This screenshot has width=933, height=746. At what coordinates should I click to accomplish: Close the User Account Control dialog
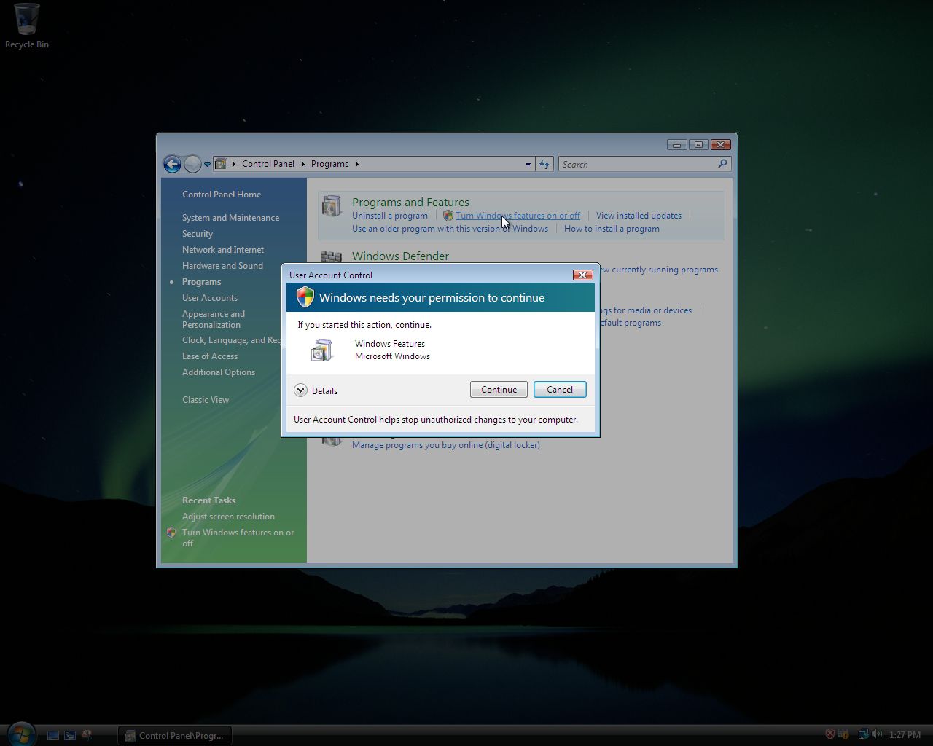pyautogui.click(x=582, y=275)
